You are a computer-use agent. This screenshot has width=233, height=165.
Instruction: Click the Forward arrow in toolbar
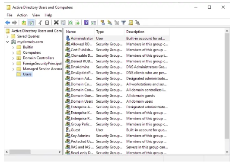click(14, 23)
